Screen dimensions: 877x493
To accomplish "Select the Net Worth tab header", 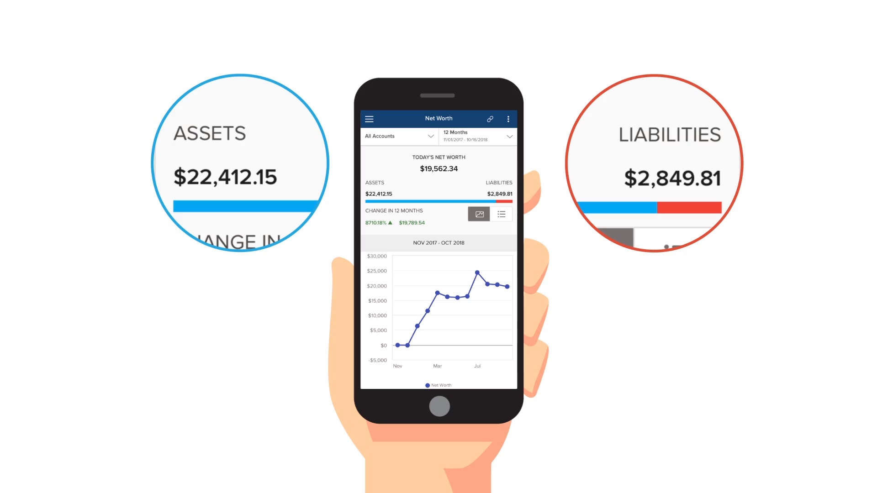I will [x=438, y=119].
